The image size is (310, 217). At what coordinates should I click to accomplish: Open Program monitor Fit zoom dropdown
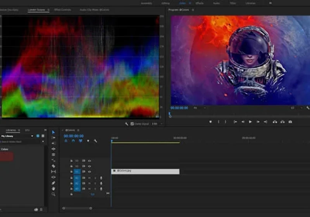(200, 108)
